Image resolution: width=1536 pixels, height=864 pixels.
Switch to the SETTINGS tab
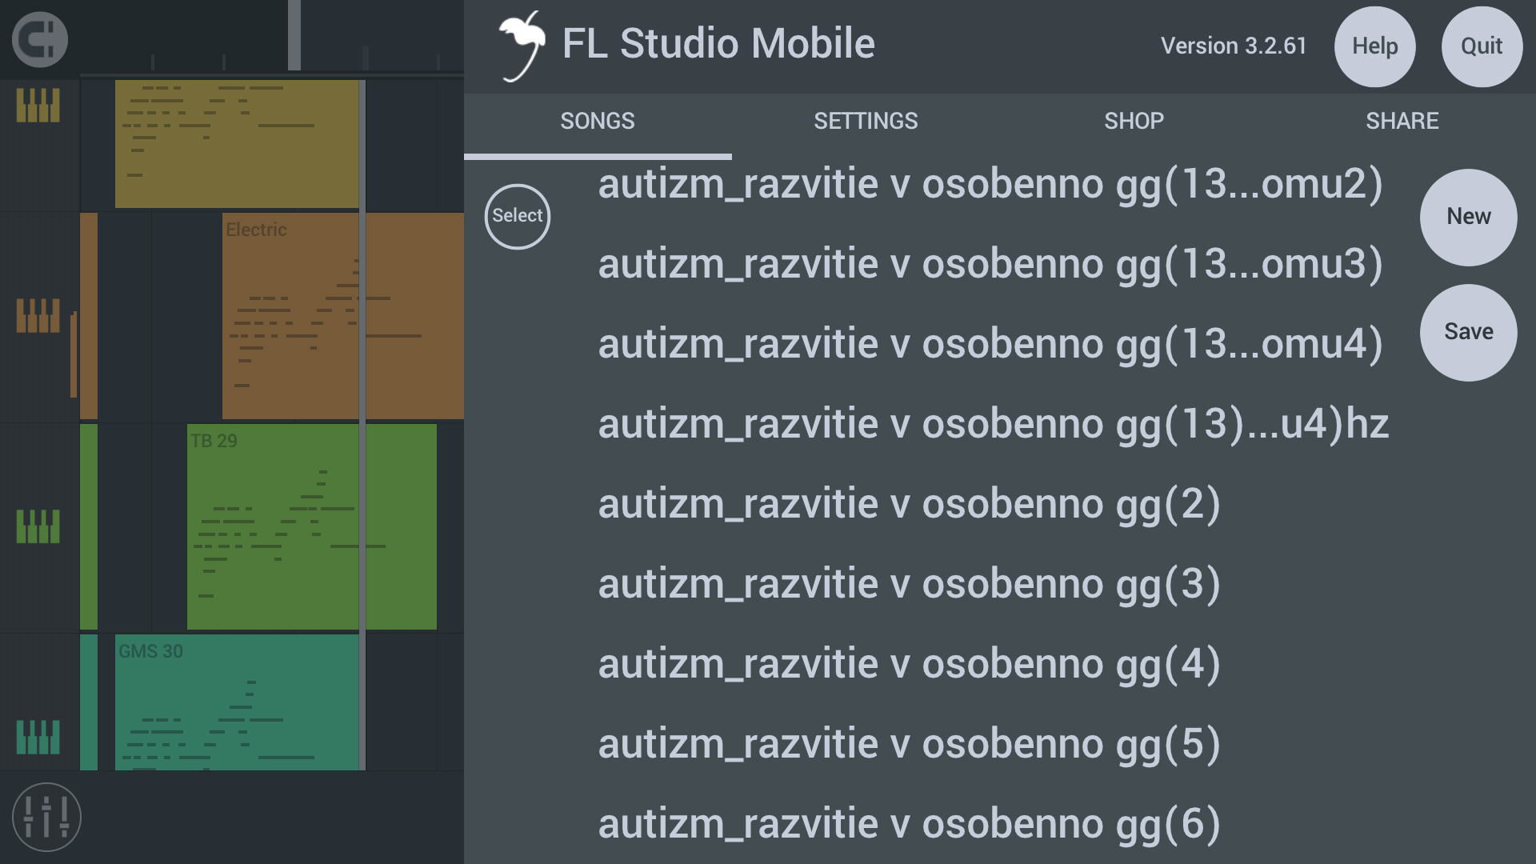865,120
